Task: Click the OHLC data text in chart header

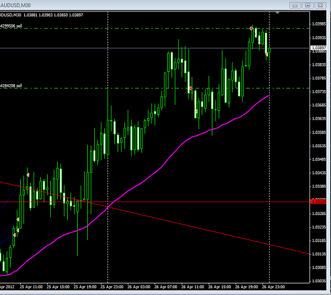Action: 53,15
